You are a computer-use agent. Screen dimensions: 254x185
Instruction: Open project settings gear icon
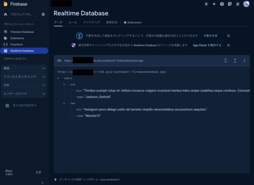coord(43,14)
